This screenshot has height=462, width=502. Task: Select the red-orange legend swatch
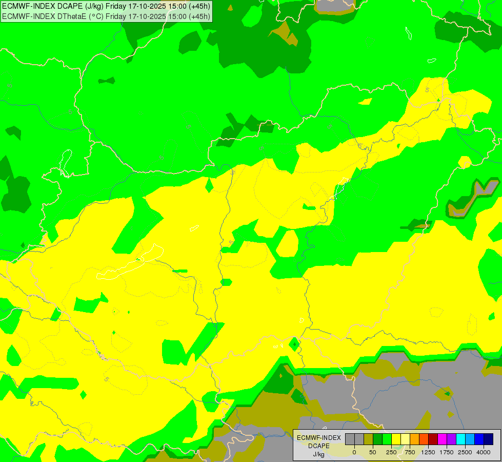click(424, 439)
